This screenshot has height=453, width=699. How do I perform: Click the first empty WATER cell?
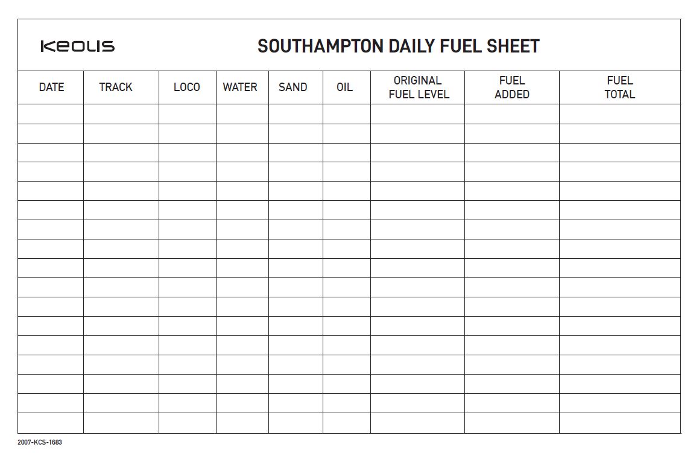[x=242, y=114]
